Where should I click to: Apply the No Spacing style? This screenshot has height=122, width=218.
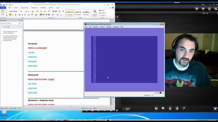(x=78, y=13)
